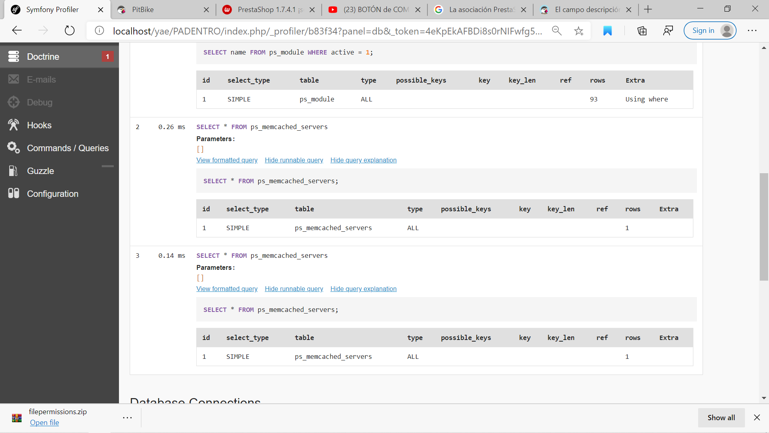Switch to PrestaShop 1.7.4.1 tab
The height and width of the screenshot is (433, 769).
click(x=266, y=10)
